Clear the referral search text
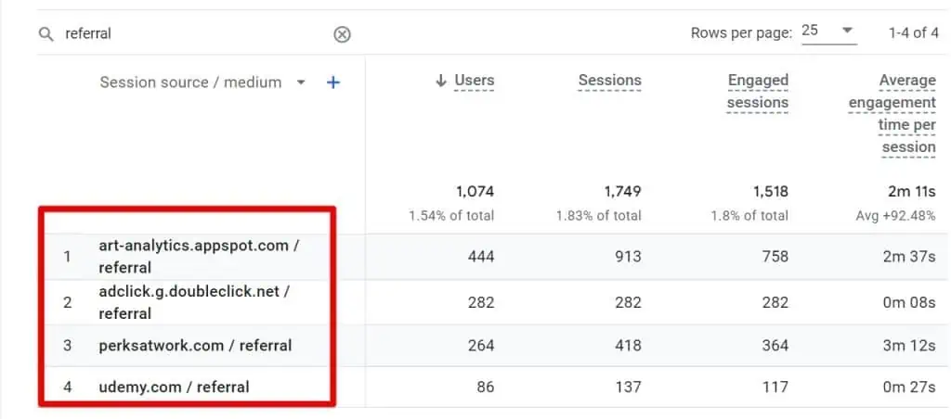Viewport: 951px width, 419px height. tap(342, 34)
